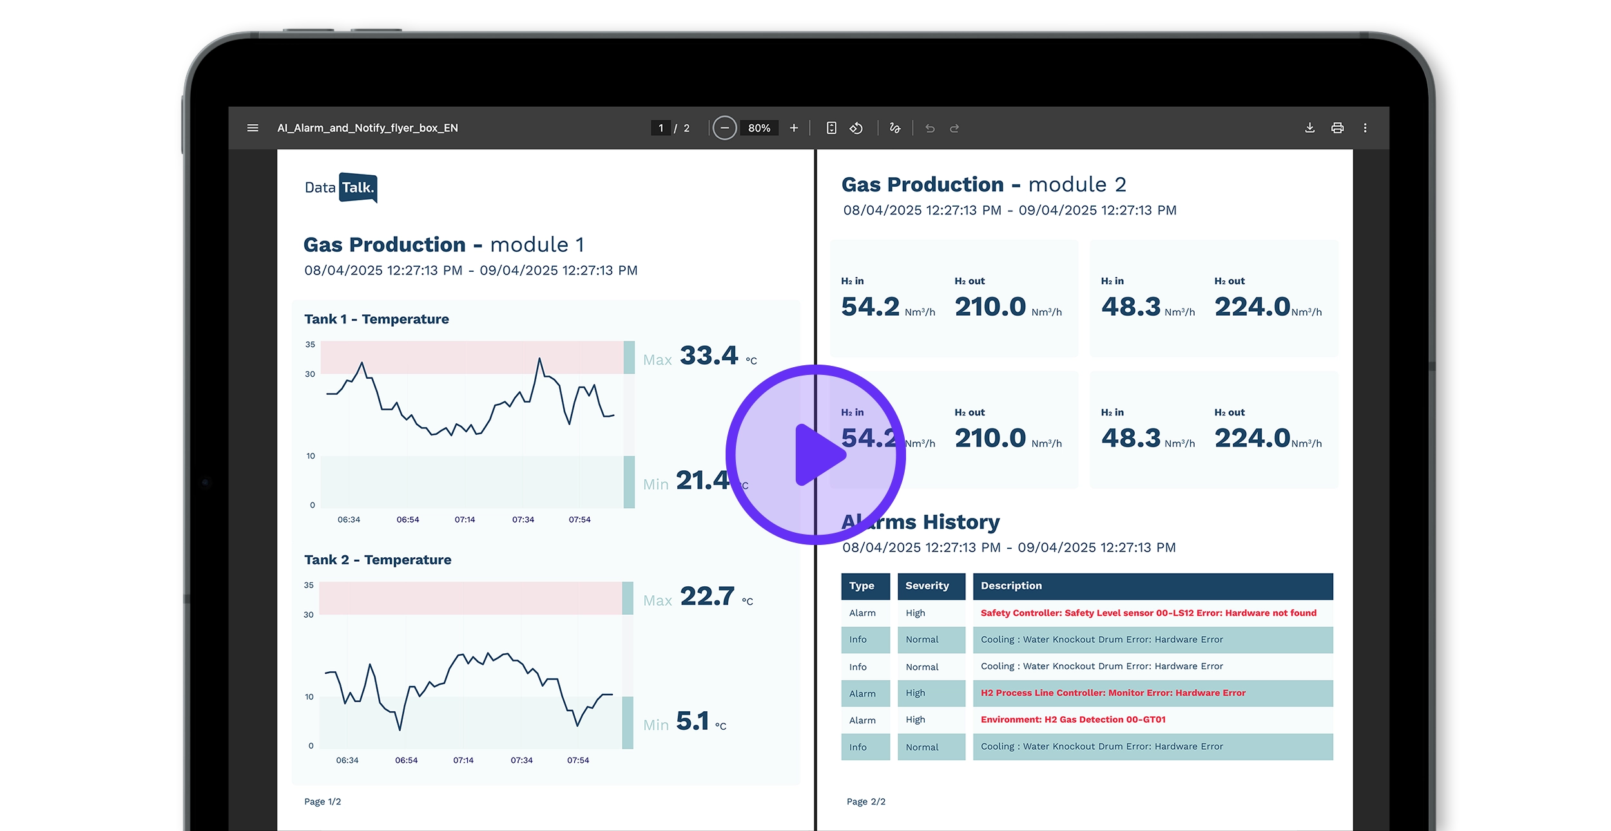The image size is (1611, 831).
Task: Click the Severity column header
Action: (931, 586)
